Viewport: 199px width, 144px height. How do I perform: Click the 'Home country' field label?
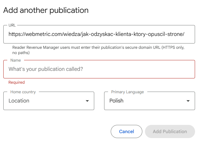tap(23, 92)
